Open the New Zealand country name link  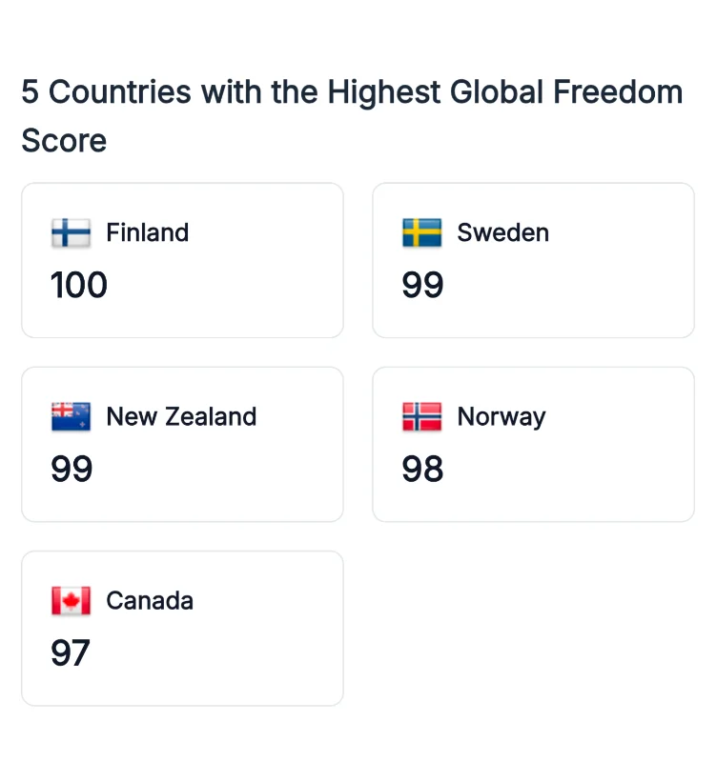point(181,416)
